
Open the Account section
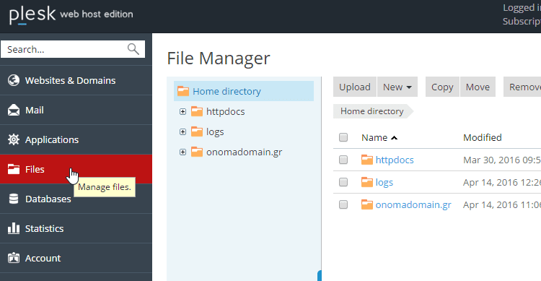click(76, 258)
